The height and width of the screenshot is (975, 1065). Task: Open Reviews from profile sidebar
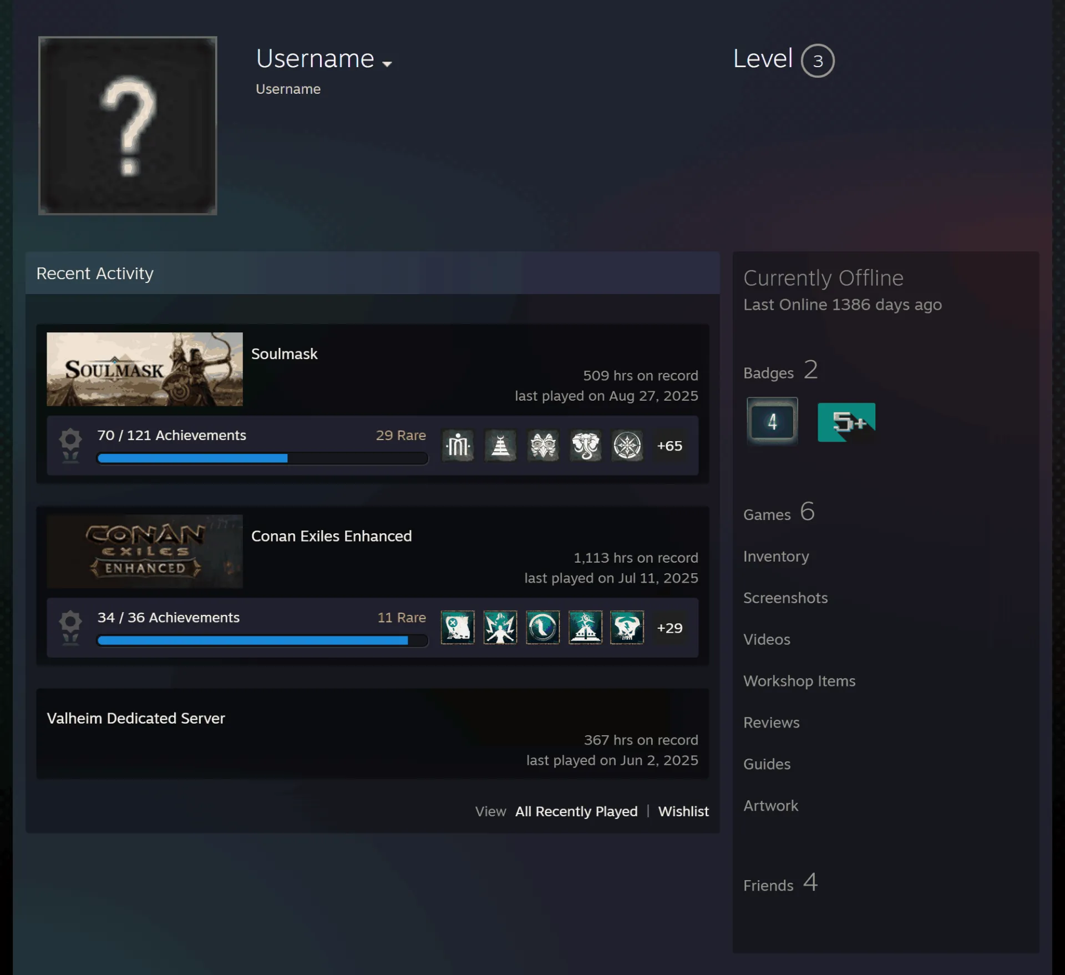(772, 723)
